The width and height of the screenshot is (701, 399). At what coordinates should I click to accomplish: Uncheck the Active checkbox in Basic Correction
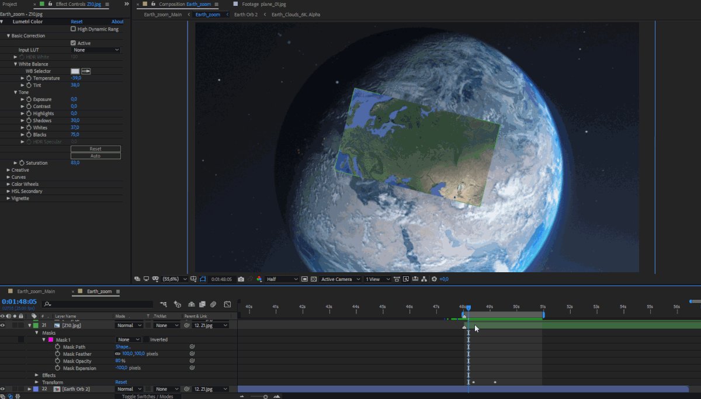73,43
